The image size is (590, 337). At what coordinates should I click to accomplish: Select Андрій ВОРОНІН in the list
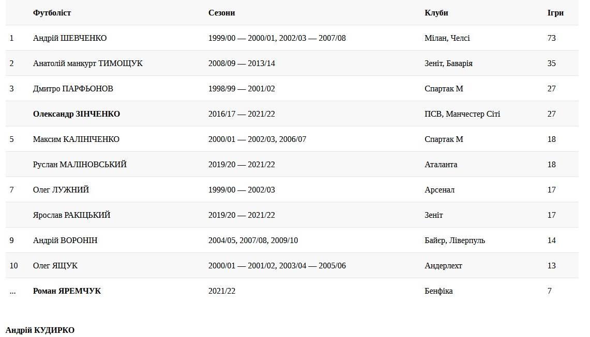pos(65,240)
